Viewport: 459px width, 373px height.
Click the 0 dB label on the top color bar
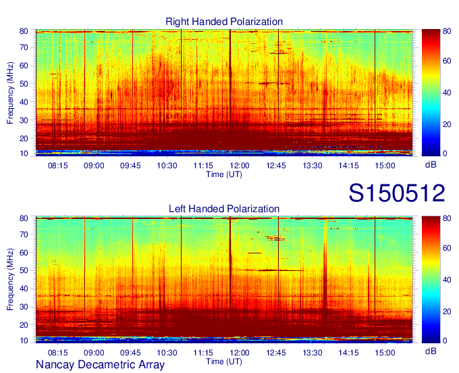(445, 153)
